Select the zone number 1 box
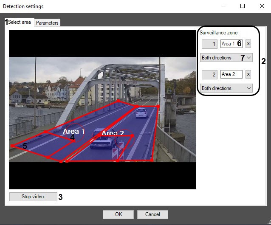Image resolution: width=271 pixels, height=225 pixels. [209, 44]
